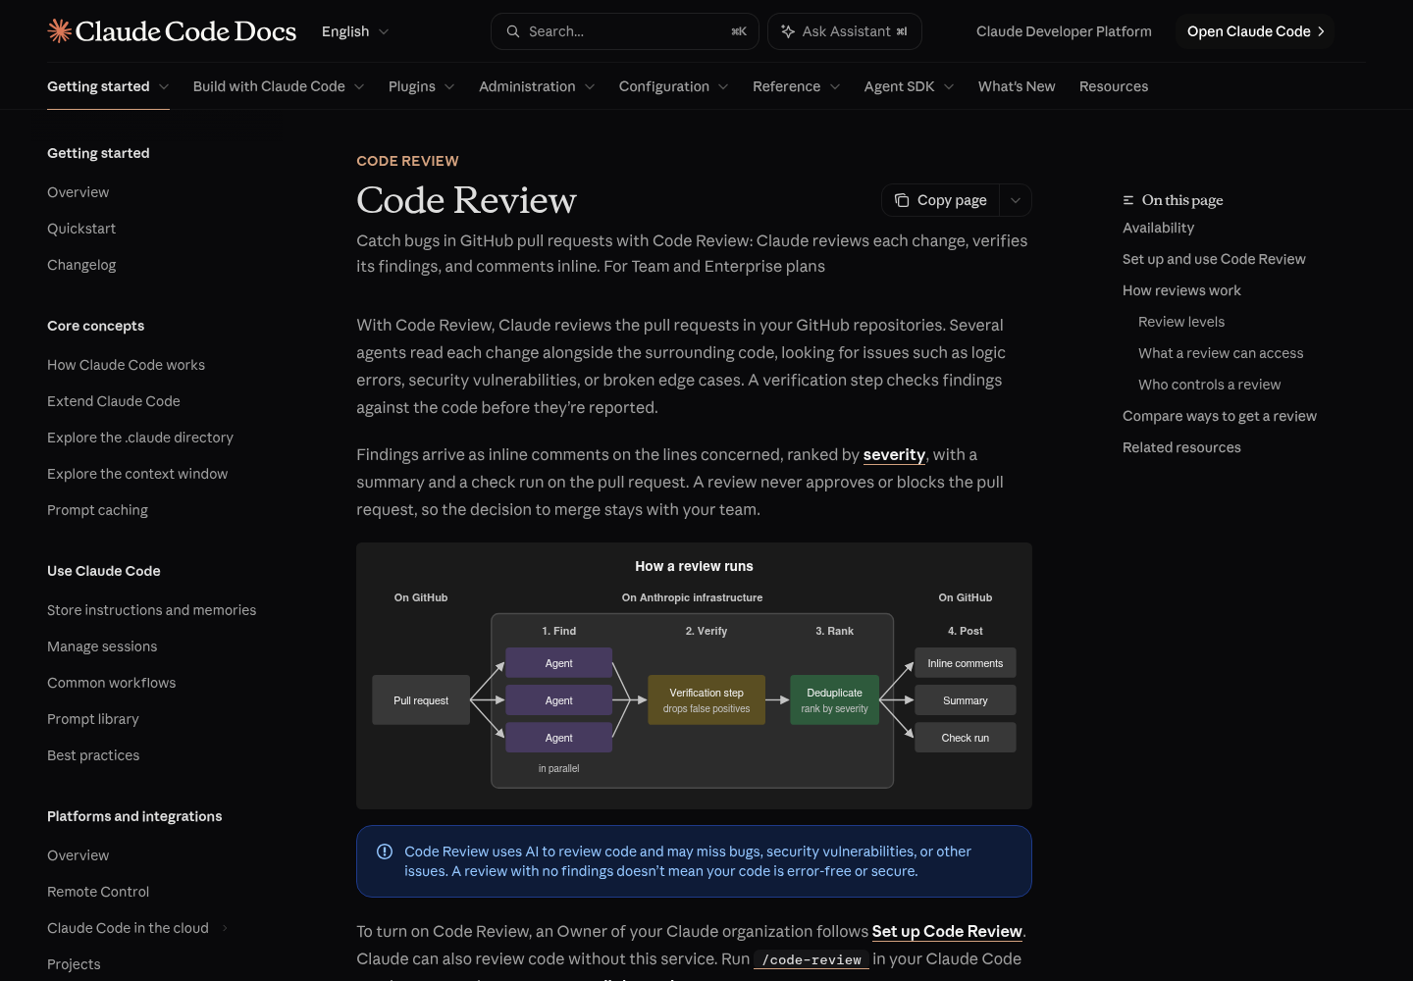Open the Claude Developer Platform link

(x=1064, y=31)
